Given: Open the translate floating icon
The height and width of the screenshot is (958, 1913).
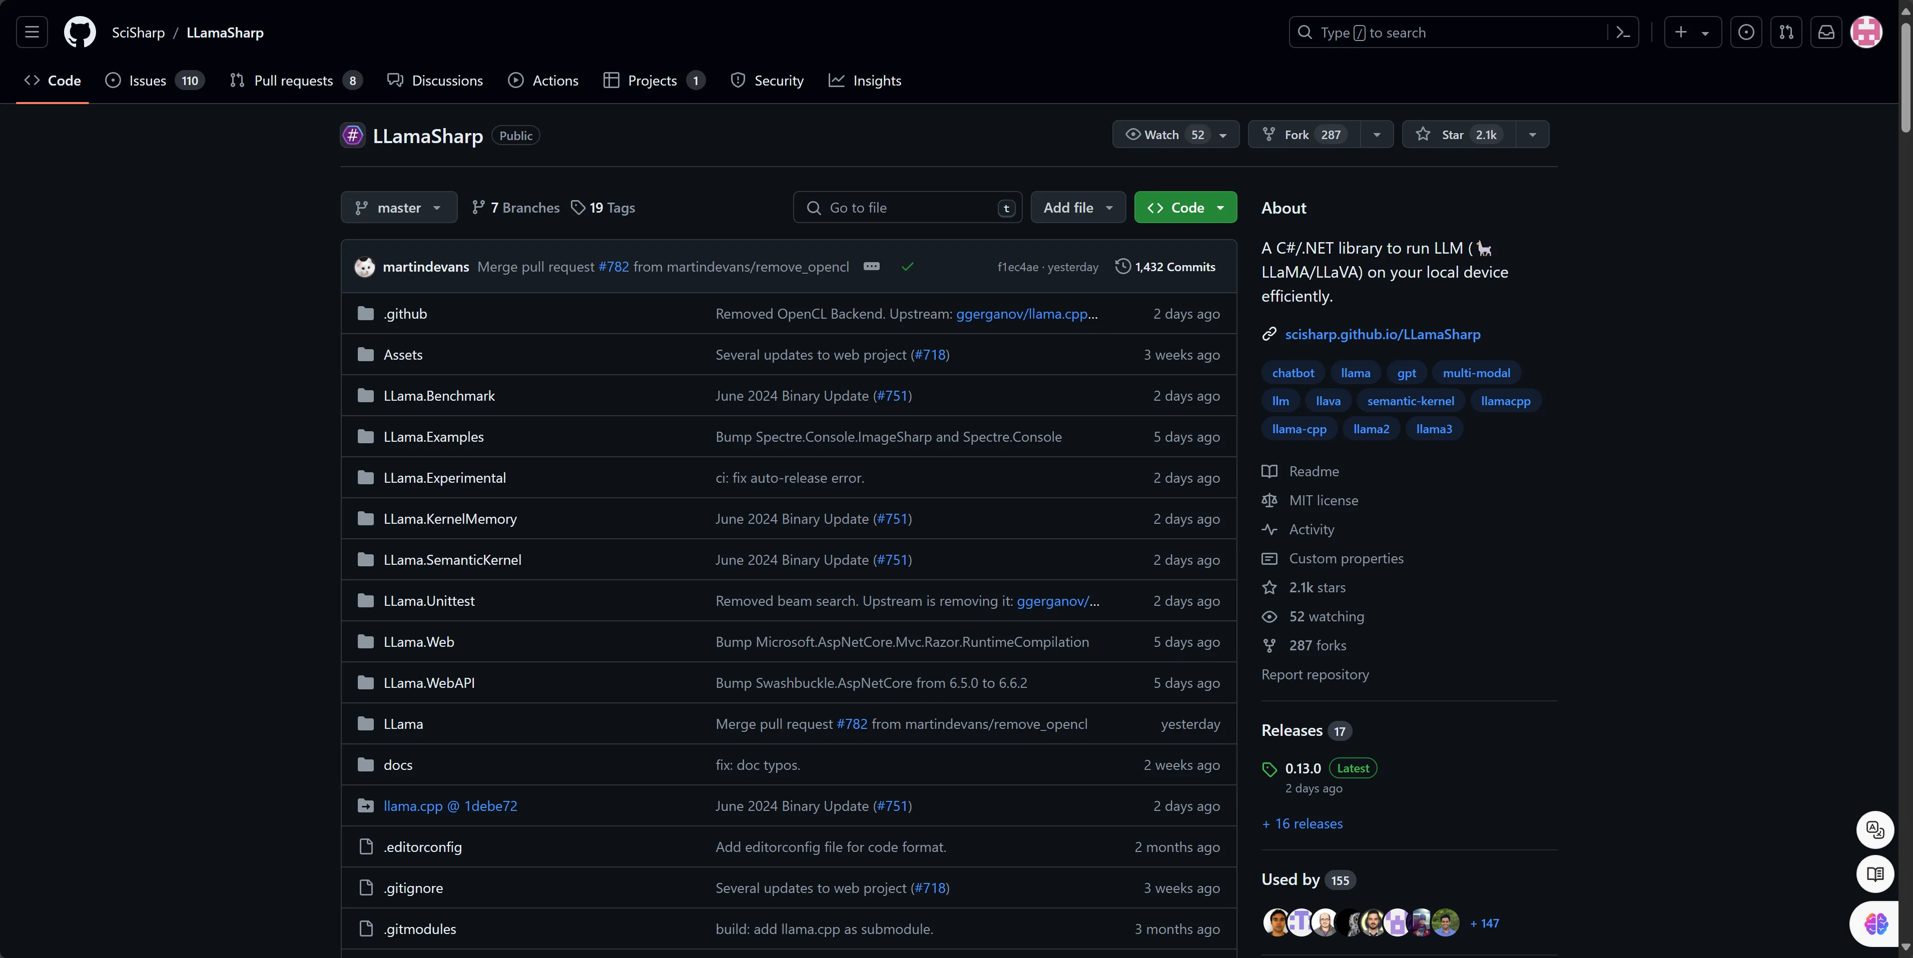Looking at the screenshot, I should click(x=1875, y=829).
